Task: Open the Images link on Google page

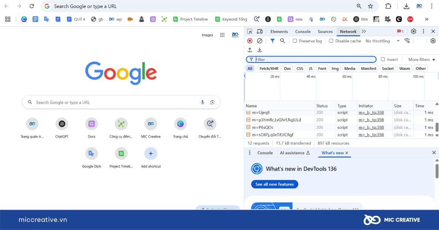Action: (x=207, y=35)
